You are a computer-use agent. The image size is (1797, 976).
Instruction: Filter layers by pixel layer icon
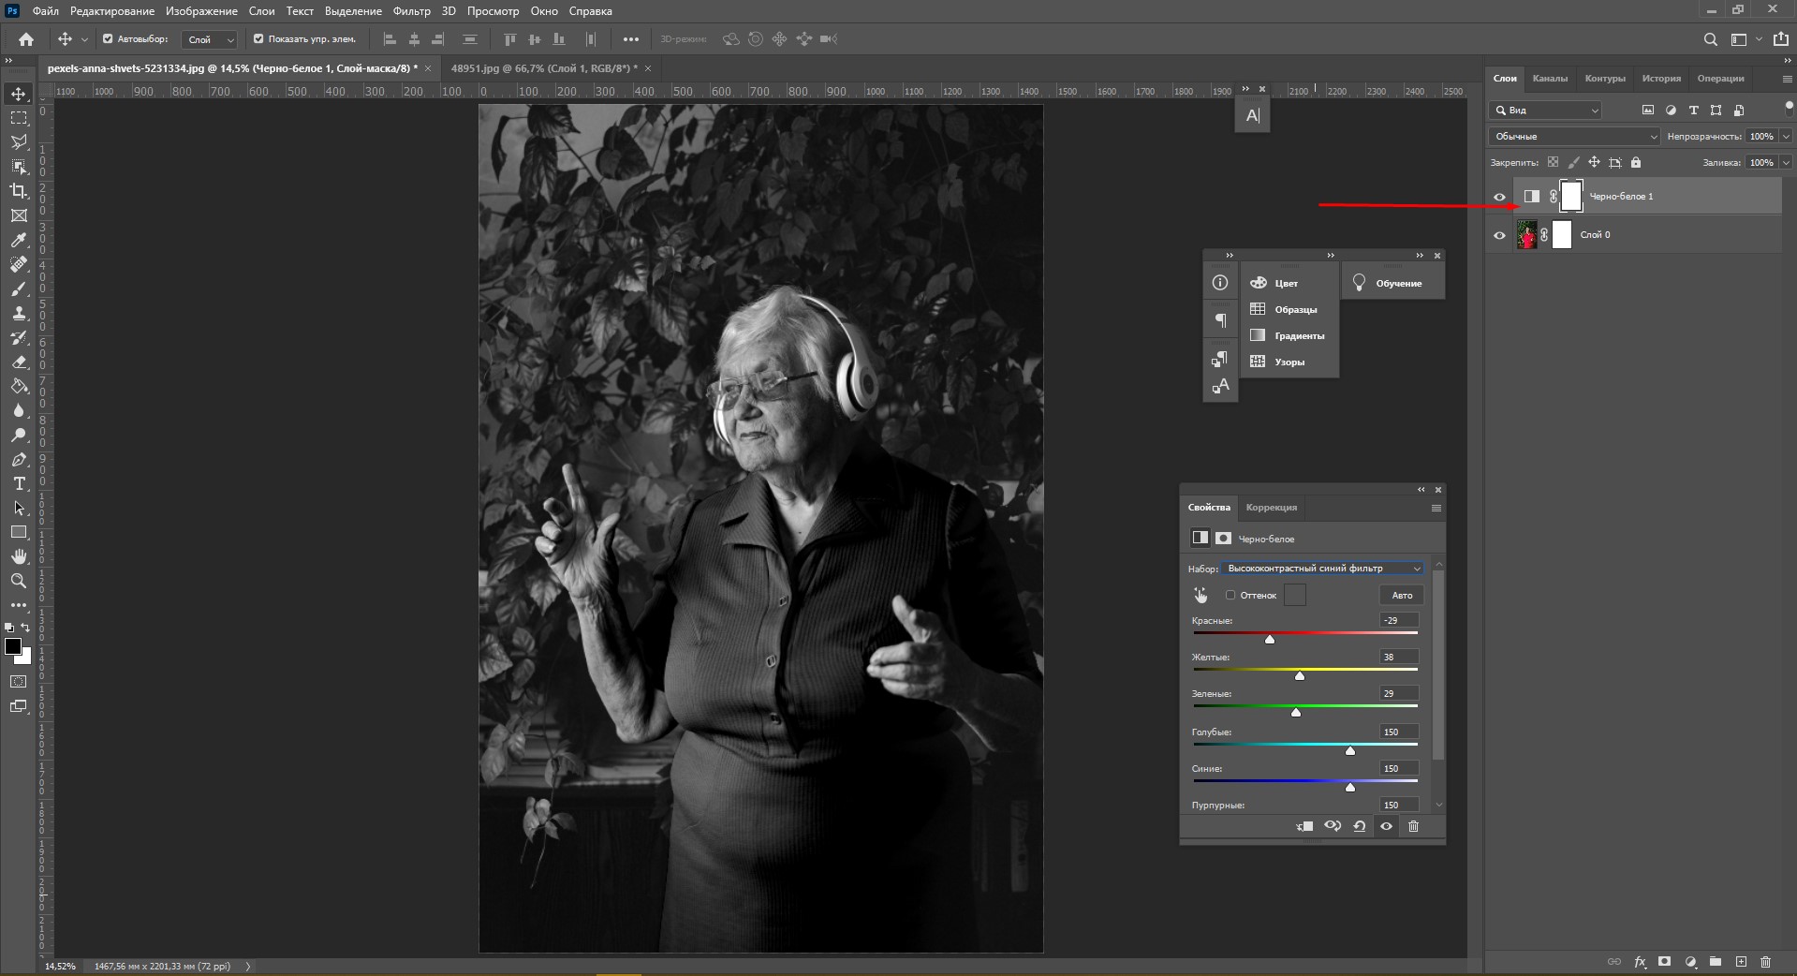click(x=1648, y=110)
